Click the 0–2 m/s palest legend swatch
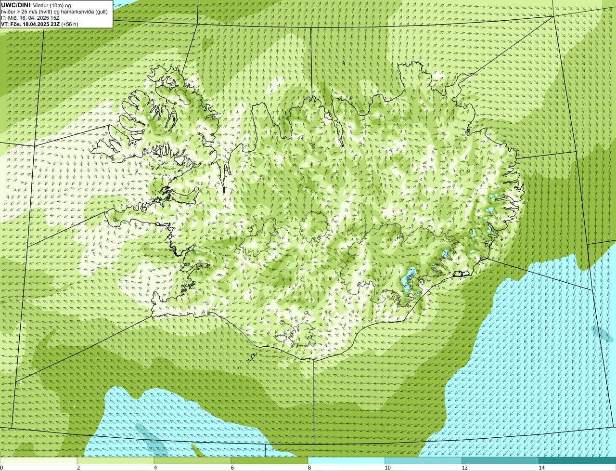Screen dimensions: 616x471 [38, 460]
